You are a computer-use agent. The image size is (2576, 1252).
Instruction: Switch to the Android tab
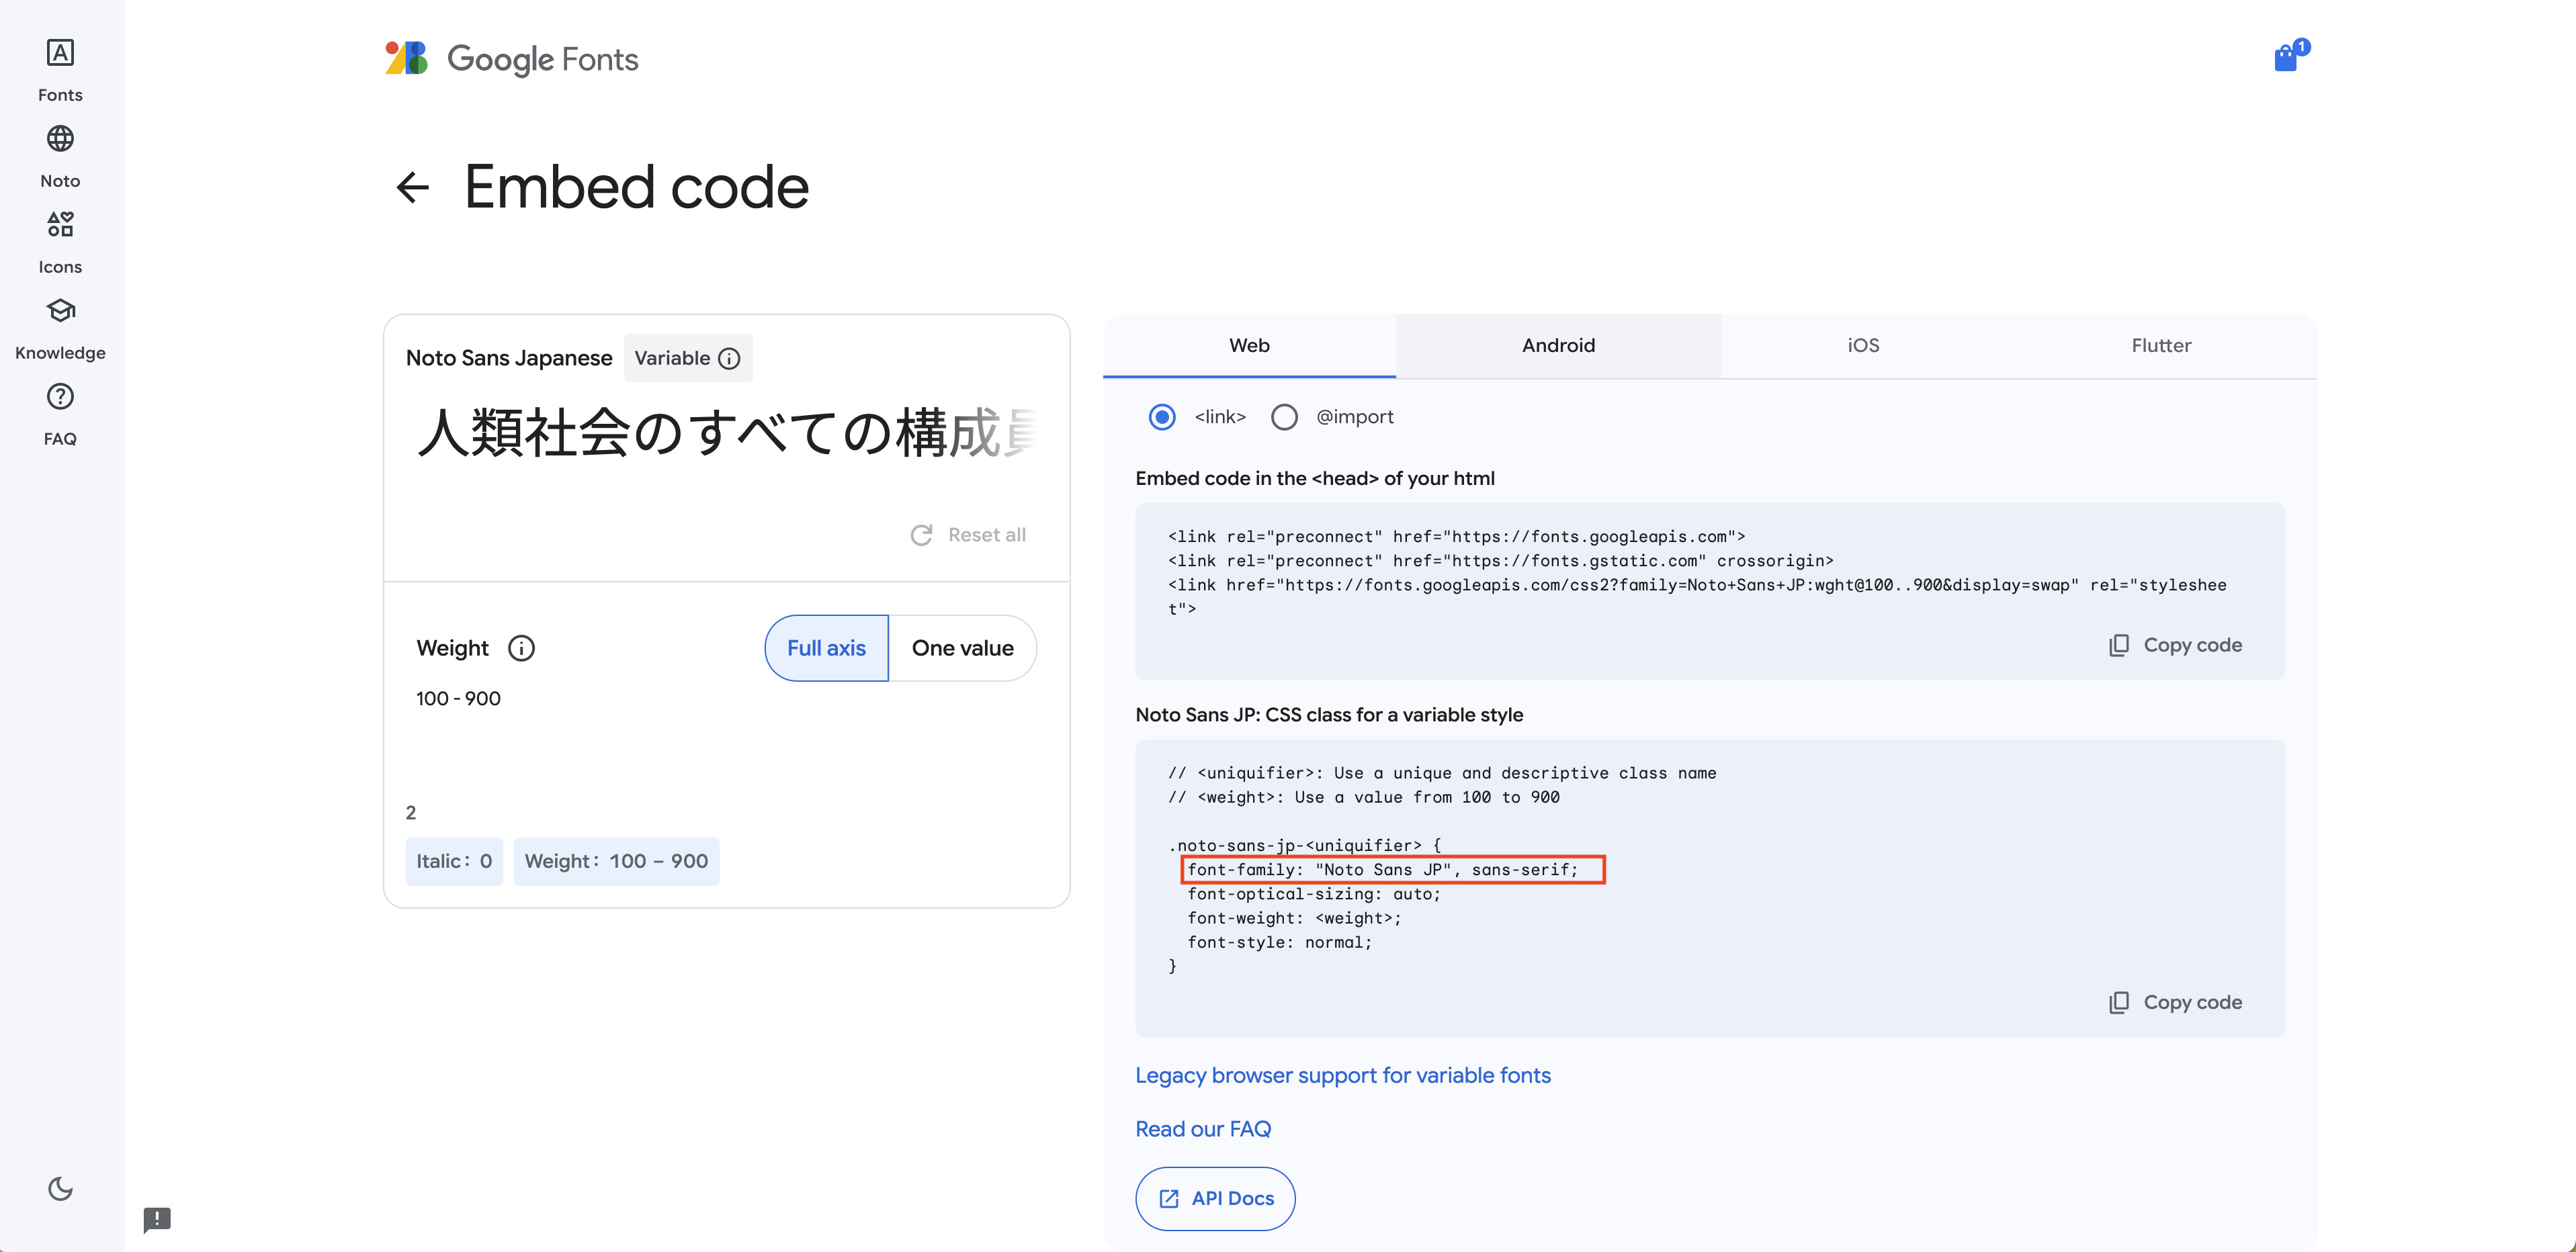1558,345
